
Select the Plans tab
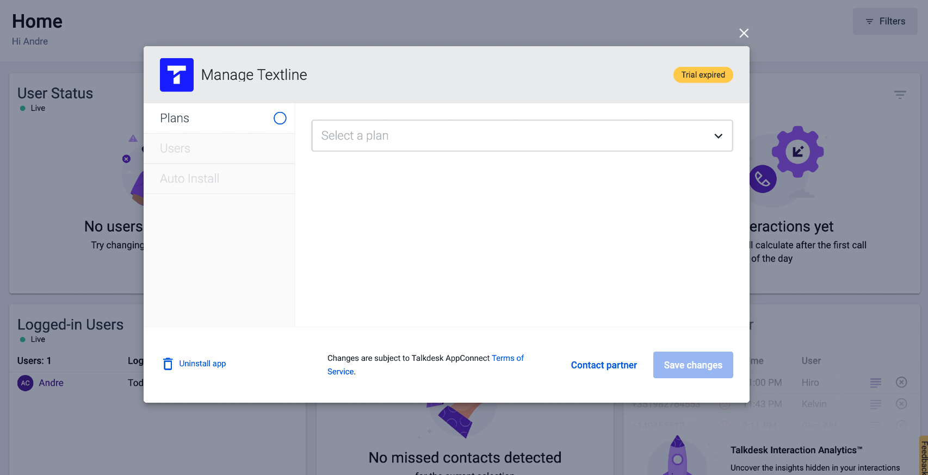coord(219,118)
